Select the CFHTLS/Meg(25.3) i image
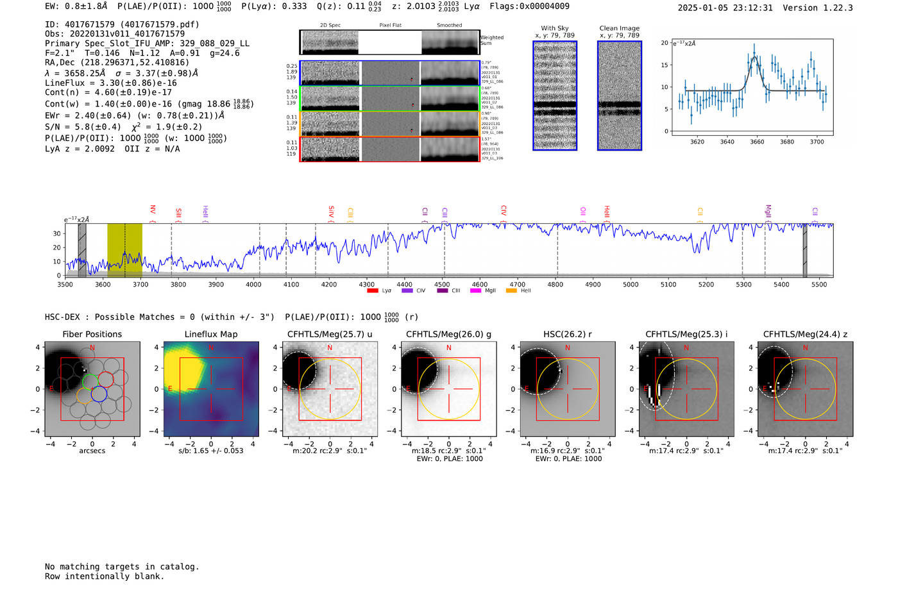Screen dimensions: 898x611 tap(686, 389)
